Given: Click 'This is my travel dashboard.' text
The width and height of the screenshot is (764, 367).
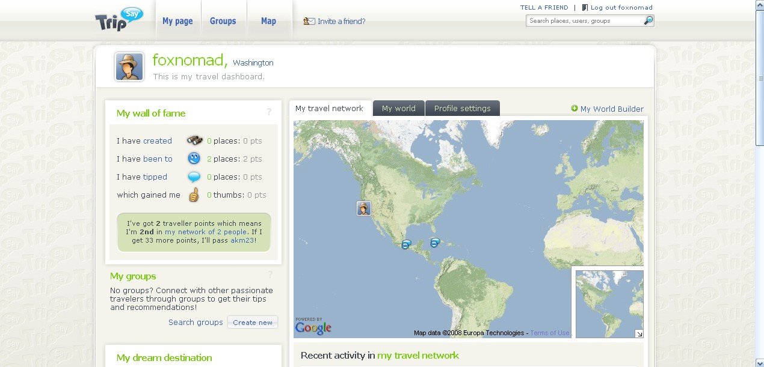Looking at the screenshot, I should coord(209,77).
